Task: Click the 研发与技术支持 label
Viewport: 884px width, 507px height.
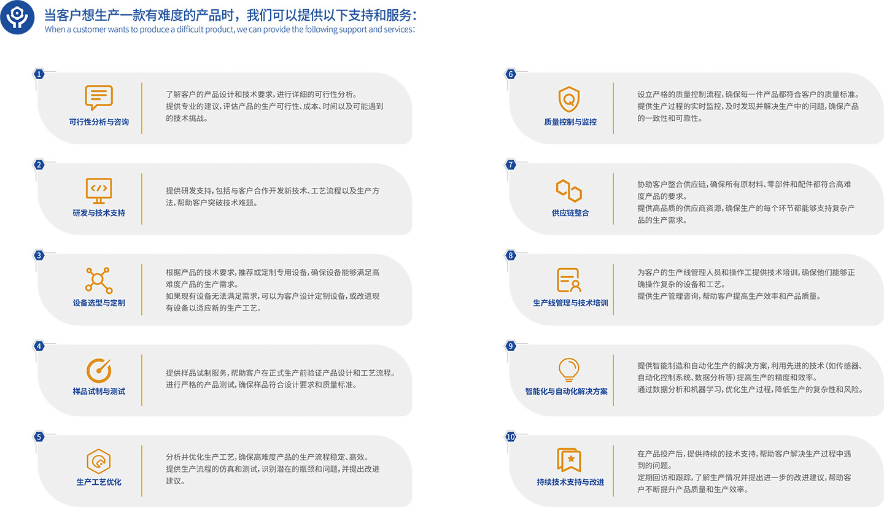Action: 99,213
